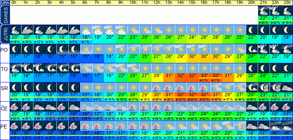Click the SR 17h 38% rain probability
Image resolution: width=293 pixels, height=140 pixels.
point(217,99)
